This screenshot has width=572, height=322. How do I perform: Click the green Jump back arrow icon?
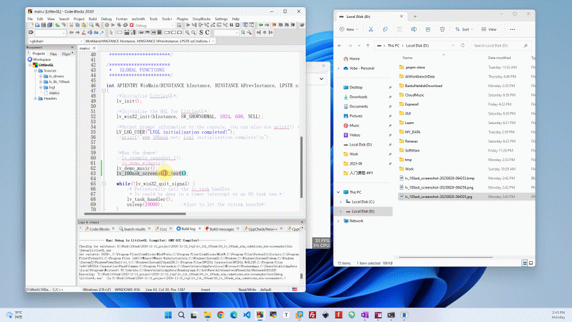pyautogui.click(x=261, y=25)
